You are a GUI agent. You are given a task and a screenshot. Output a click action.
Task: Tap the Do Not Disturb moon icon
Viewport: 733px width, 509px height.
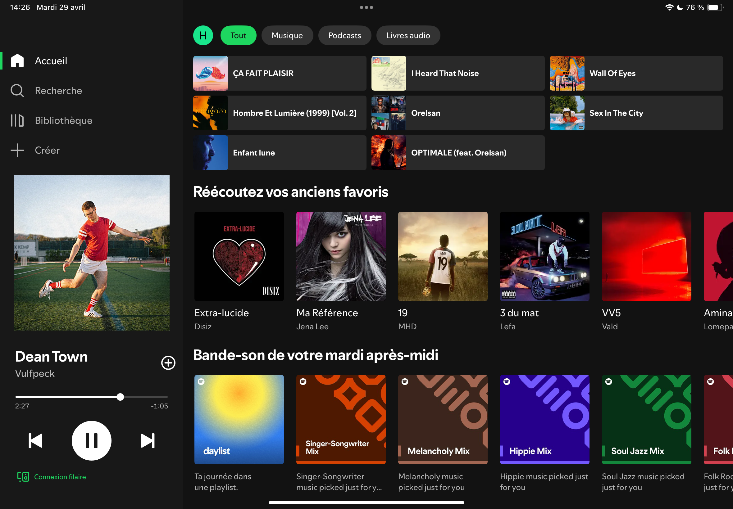coord(680,7)
